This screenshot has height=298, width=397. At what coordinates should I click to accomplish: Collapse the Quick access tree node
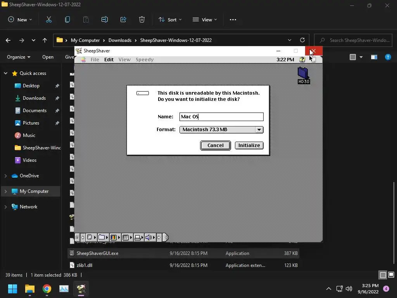click(5, 73)
